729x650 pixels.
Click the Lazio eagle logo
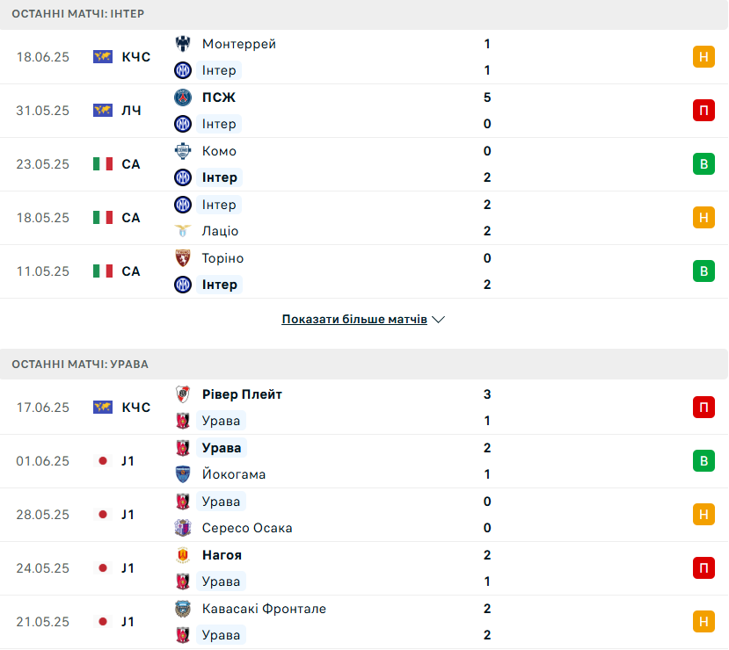(183, 231)
